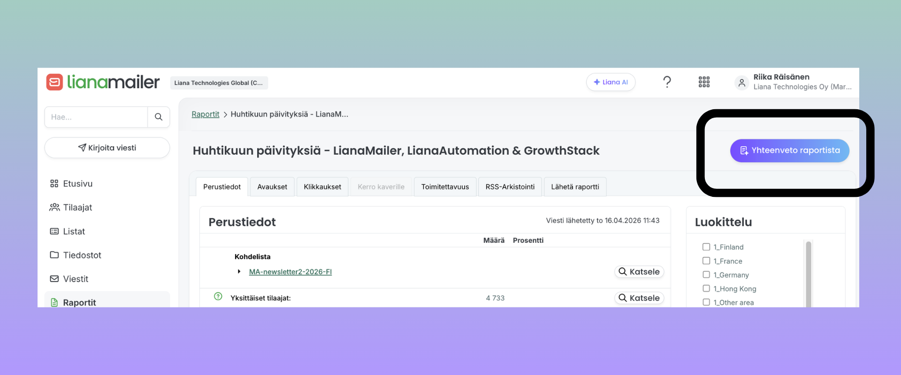Click the Luokittelu panel heading
Viewport: 901px width, 375px height.
[724, 222]
